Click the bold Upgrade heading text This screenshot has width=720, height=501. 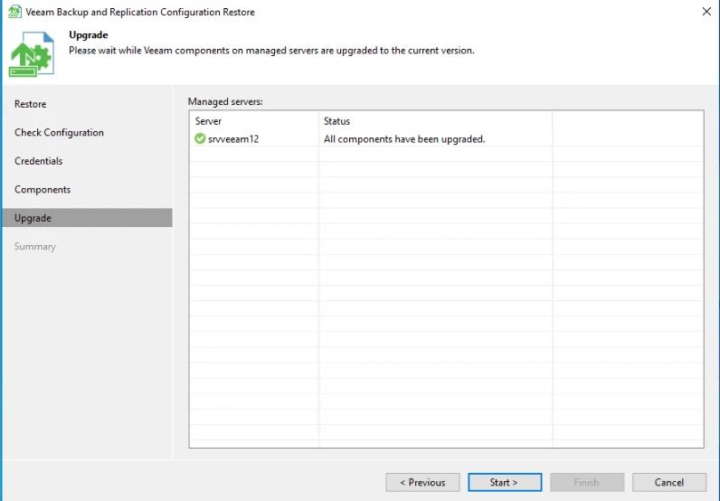pos(89,35)
